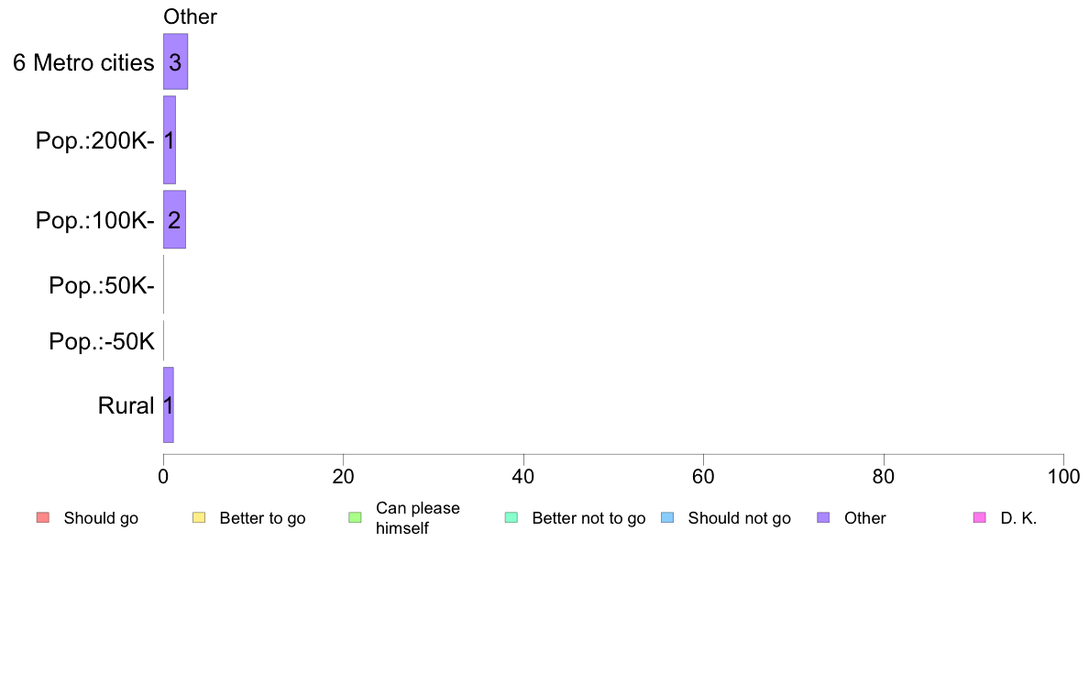Click the Rural row label
Screen dimensions: 1089x675
pyautogui.click(x=126, y=405)
